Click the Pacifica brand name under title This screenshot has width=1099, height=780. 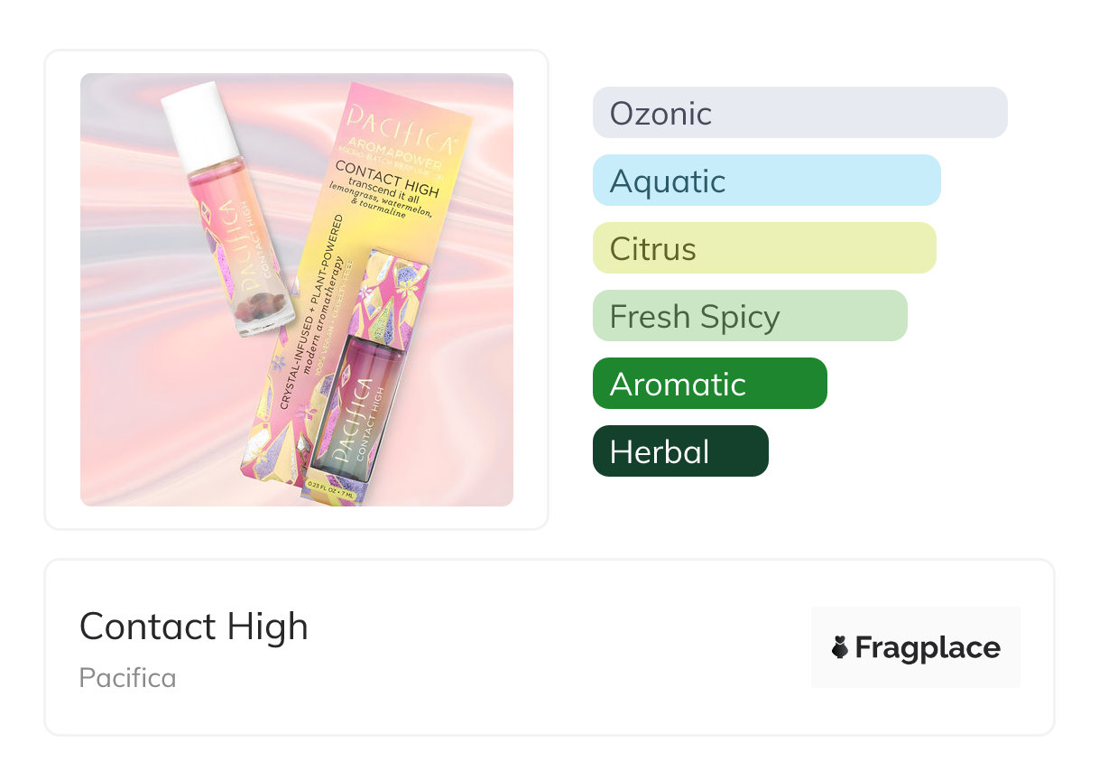click(x=127, y=677)
